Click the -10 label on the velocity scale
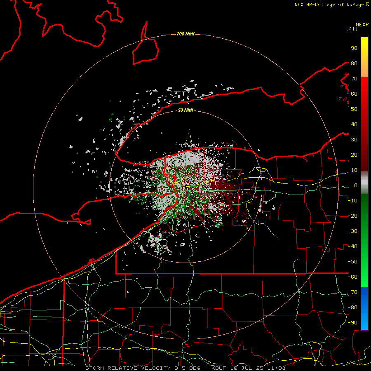Image resolution: width=371 pixels, height=371 pixels. tap(352, 201)
